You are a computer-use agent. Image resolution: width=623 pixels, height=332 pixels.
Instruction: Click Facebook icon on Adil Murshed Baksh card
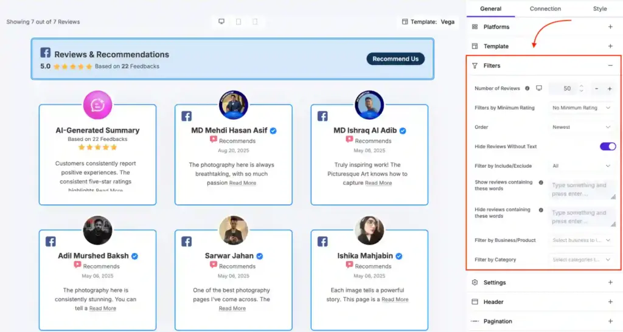click(50, 241)
